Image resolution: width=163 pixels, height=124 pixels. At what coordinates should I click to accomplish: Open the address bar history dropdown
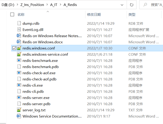122,5
